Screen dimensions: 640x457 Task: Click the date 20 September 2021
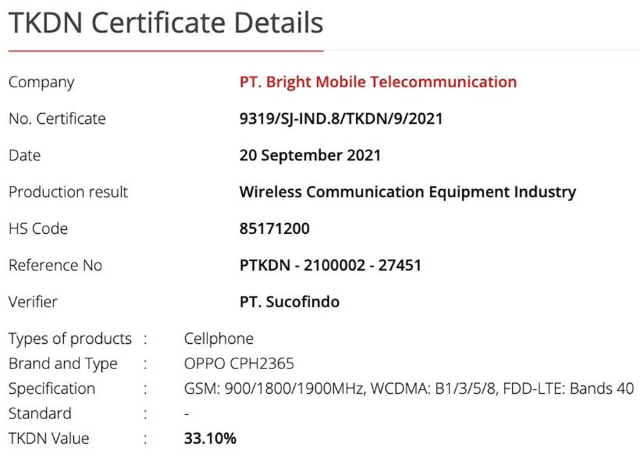[310, 155]
